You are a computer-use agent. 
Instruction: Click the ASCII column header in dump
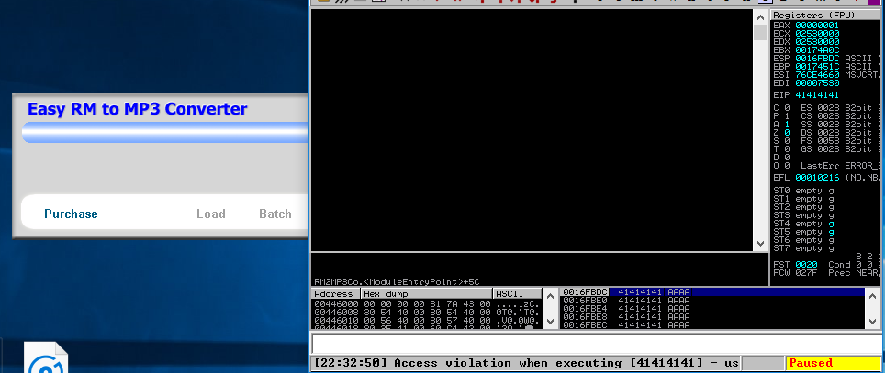(x=517, y=294)
